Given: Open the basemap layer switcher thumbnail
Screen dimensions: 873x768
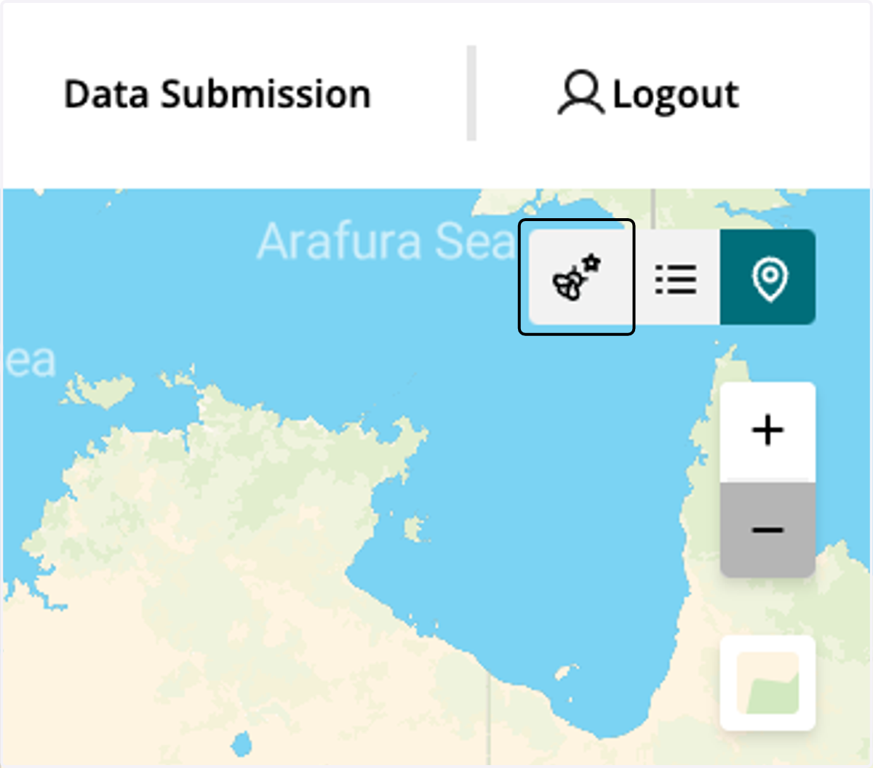Looking at the screenshot, I should pyautogui.click(x=768, y=683).
